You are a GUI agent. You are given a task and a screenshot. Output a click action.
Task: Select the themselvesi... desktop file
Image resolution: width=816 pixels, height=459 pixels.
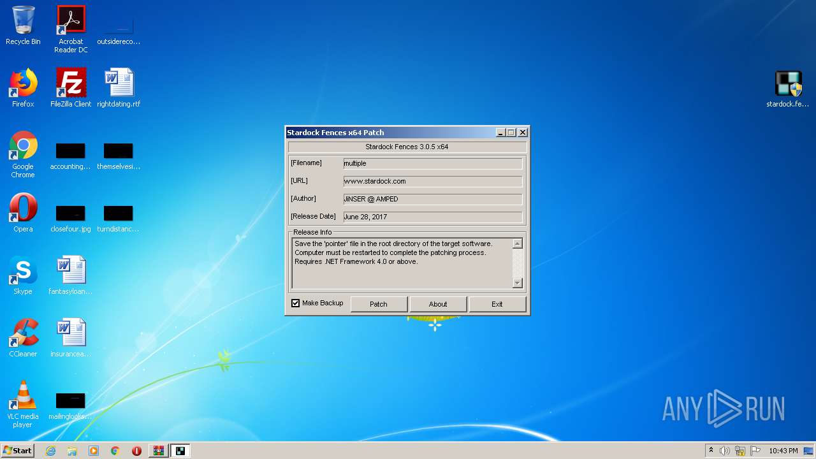[x=119, y=157]
